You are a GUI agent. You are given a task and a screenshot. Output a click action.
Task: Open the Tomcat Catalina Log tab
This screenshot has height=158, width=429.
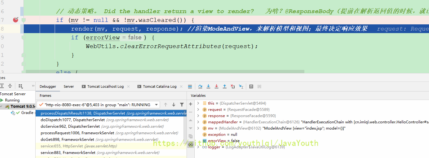coord(160,86)
